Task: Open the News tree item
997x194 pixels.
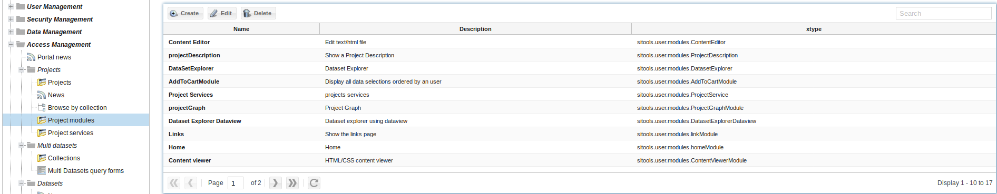Action: coord(56,95)
